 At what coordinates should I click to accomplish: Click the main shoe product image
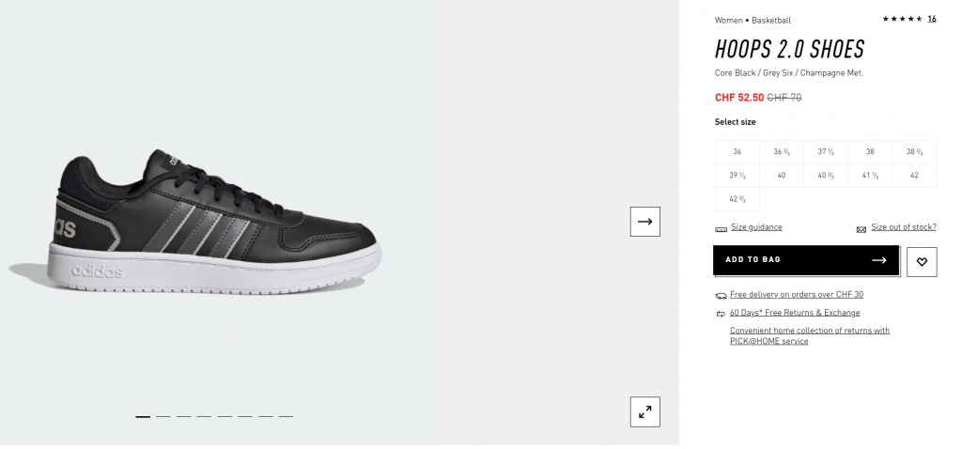tap(196, 222)
